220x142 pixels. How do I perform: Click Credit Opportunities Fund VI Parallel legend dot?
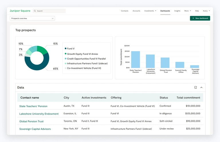pos(66,59)
